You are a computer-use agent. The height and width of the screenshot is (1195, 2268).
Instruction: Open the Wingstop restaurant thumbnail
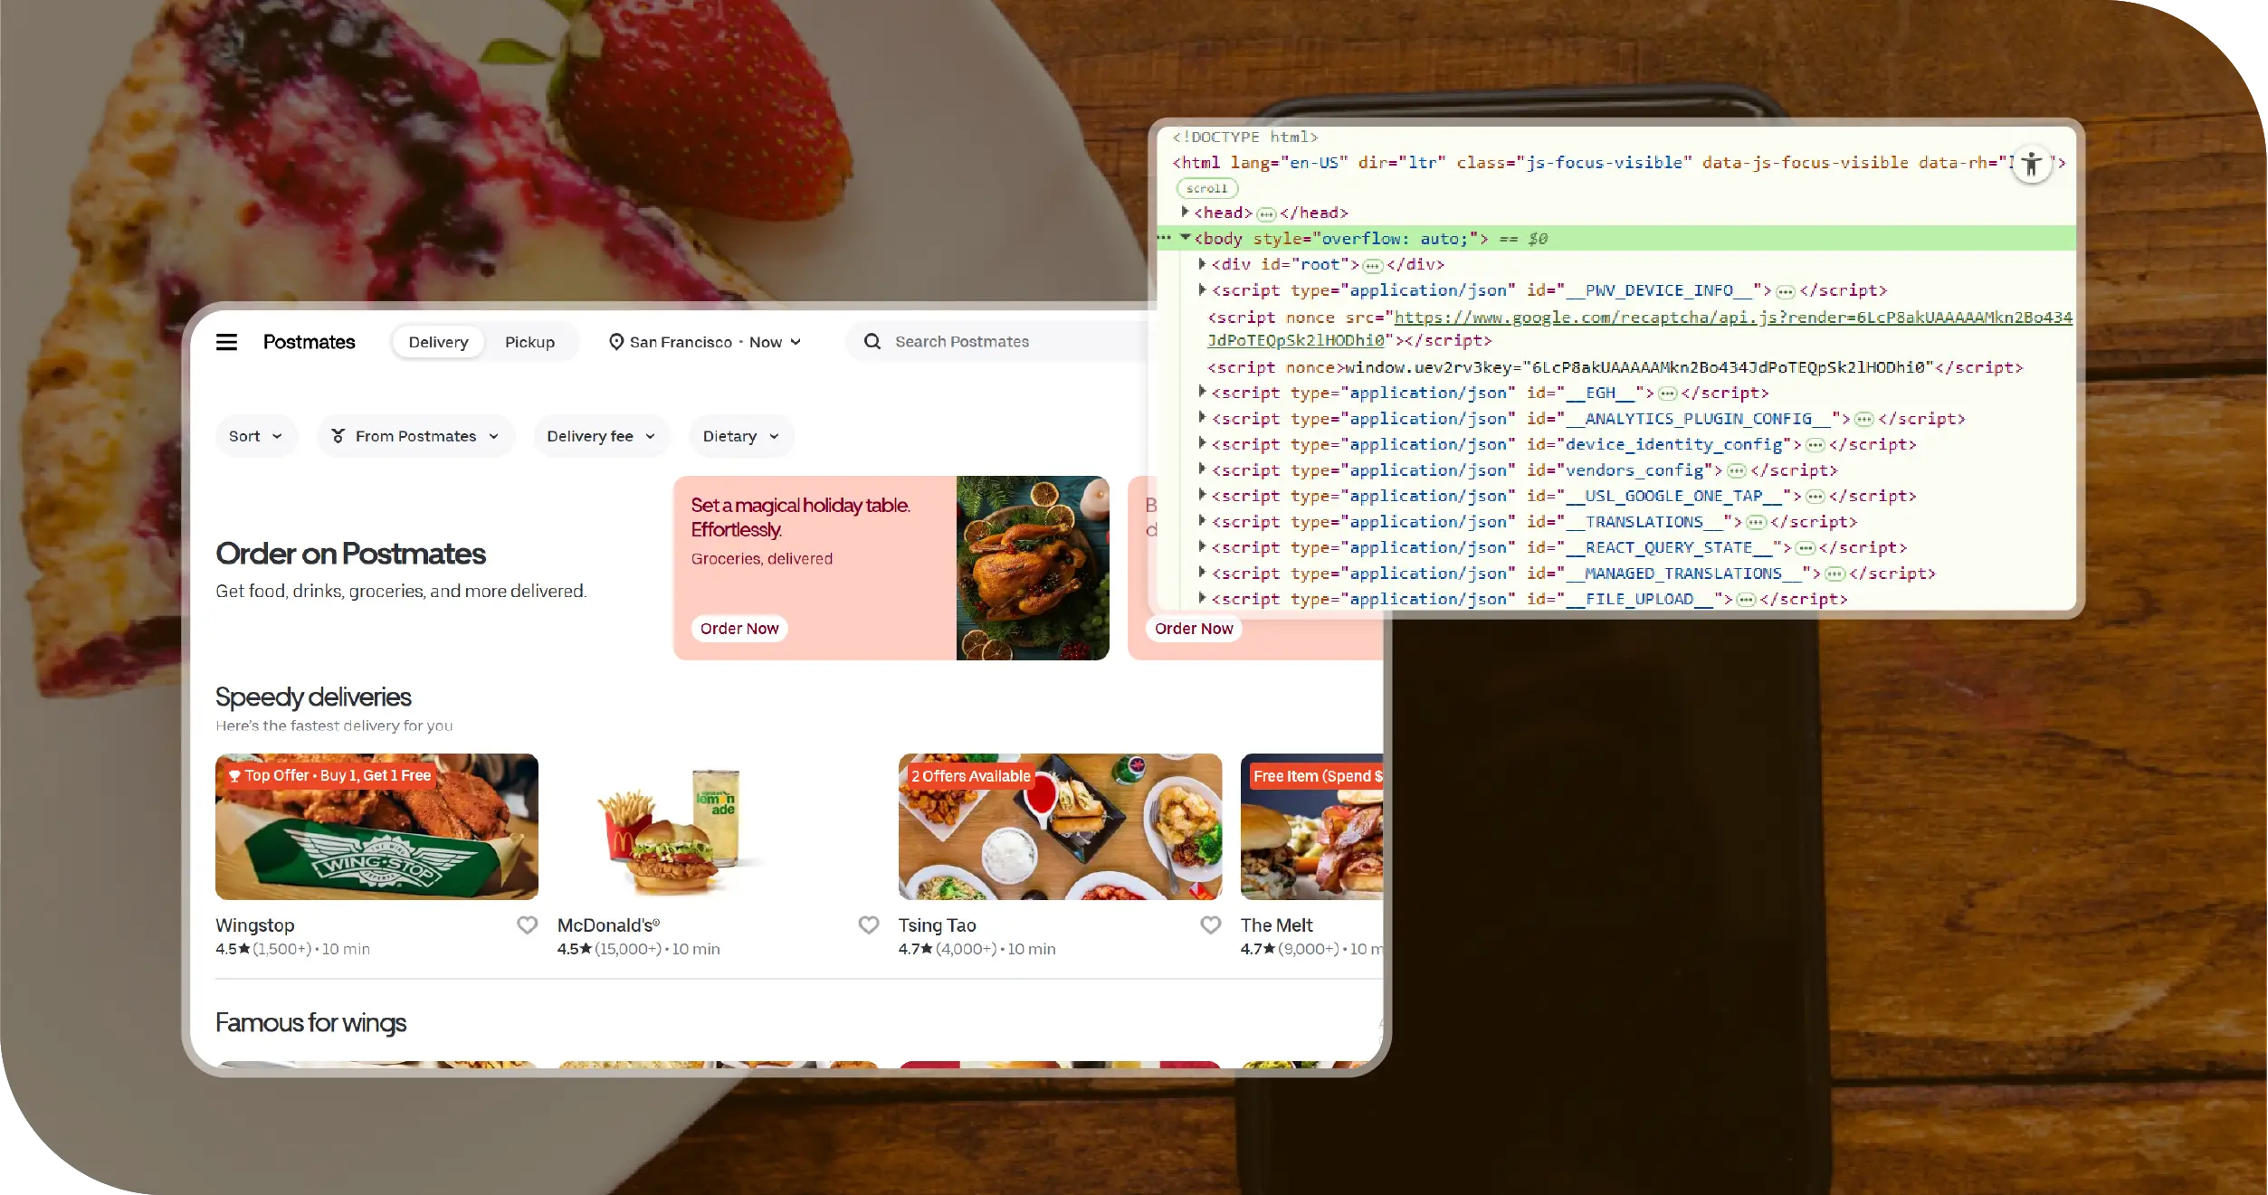click(376, 826)
